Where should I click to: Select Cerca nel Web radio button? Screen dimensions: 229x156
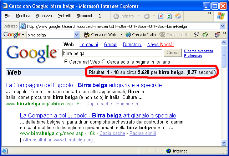(66, 61)
